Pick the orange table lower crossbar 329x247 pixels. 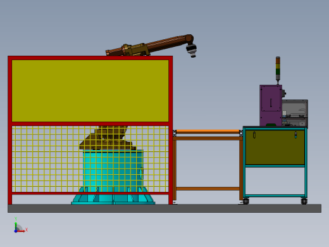pos(208,189)
